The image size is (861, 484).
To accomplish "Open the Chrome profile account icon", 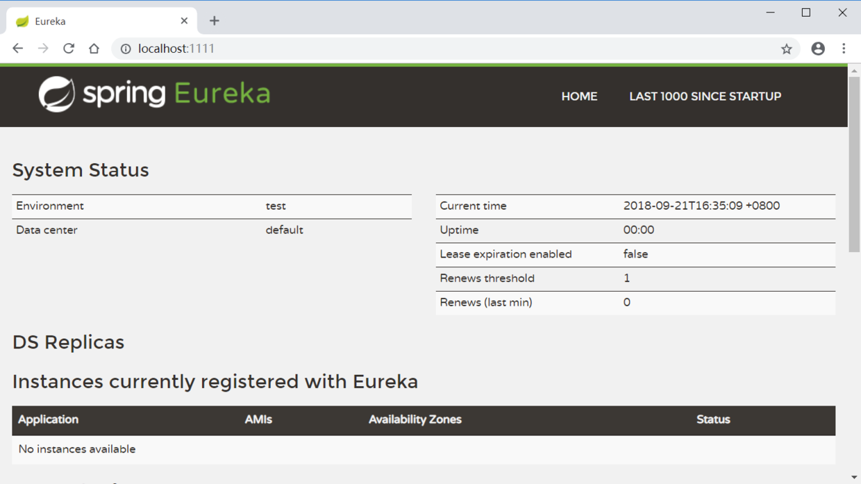I will [x=818, y=49].
